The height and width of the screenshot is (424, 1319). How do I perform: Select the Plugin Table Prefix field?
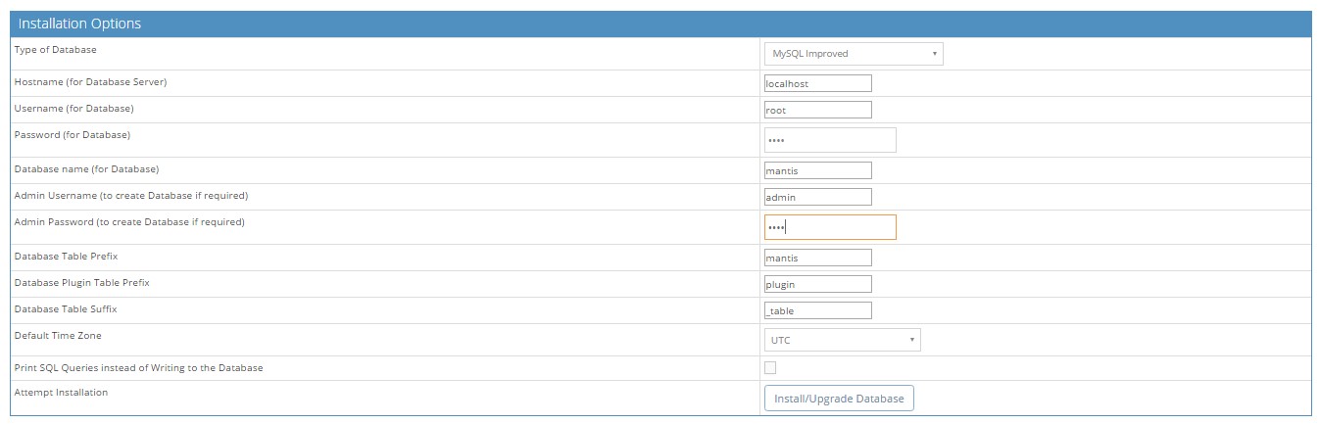coord(817,285)
